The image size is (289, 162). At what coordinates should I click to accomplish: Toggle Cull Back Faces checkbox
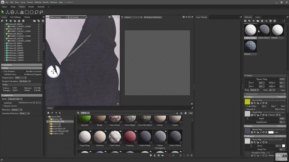(x=3, y=74)
